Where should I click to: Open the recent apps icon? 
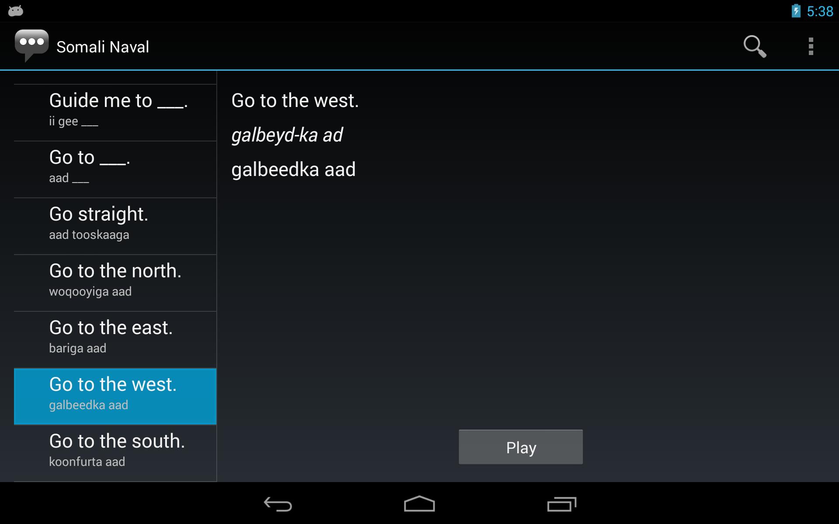coord(562,504)
